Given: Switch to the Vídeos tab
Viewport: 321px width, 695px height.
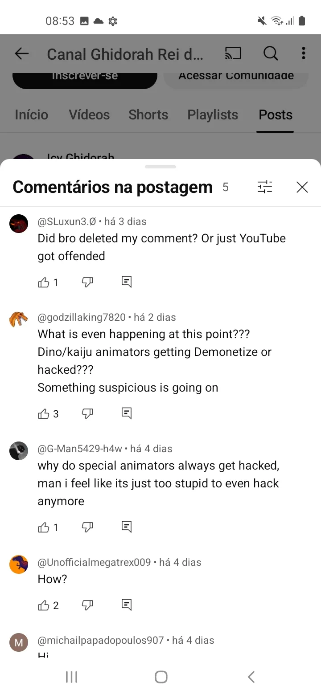Looking at the screenshot, I should coord(89,115).
